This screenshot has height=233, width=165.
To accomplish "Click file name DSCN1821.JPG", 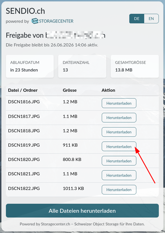I will [24, 174].
